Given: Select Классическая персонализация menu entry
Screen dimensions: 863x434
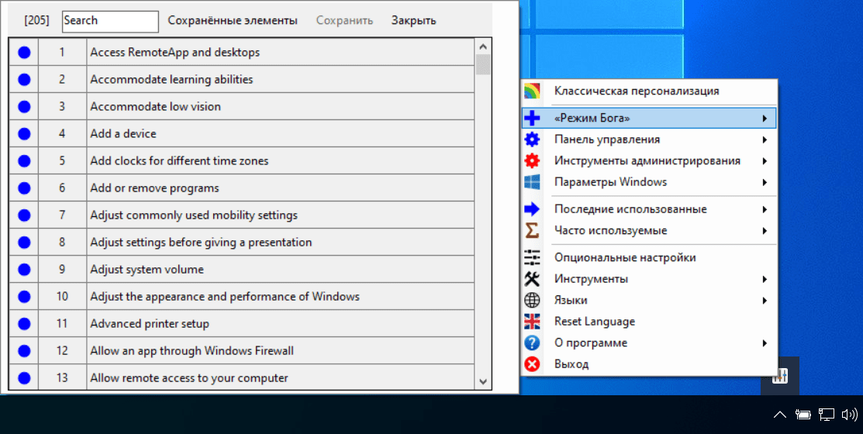Looking at the screenshot, I should pos(649,91).
